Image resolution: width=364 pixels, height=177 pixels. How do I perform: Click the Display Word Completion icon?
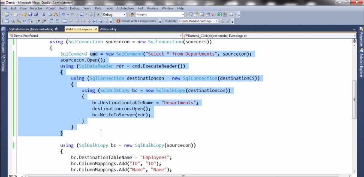point(24,21)
